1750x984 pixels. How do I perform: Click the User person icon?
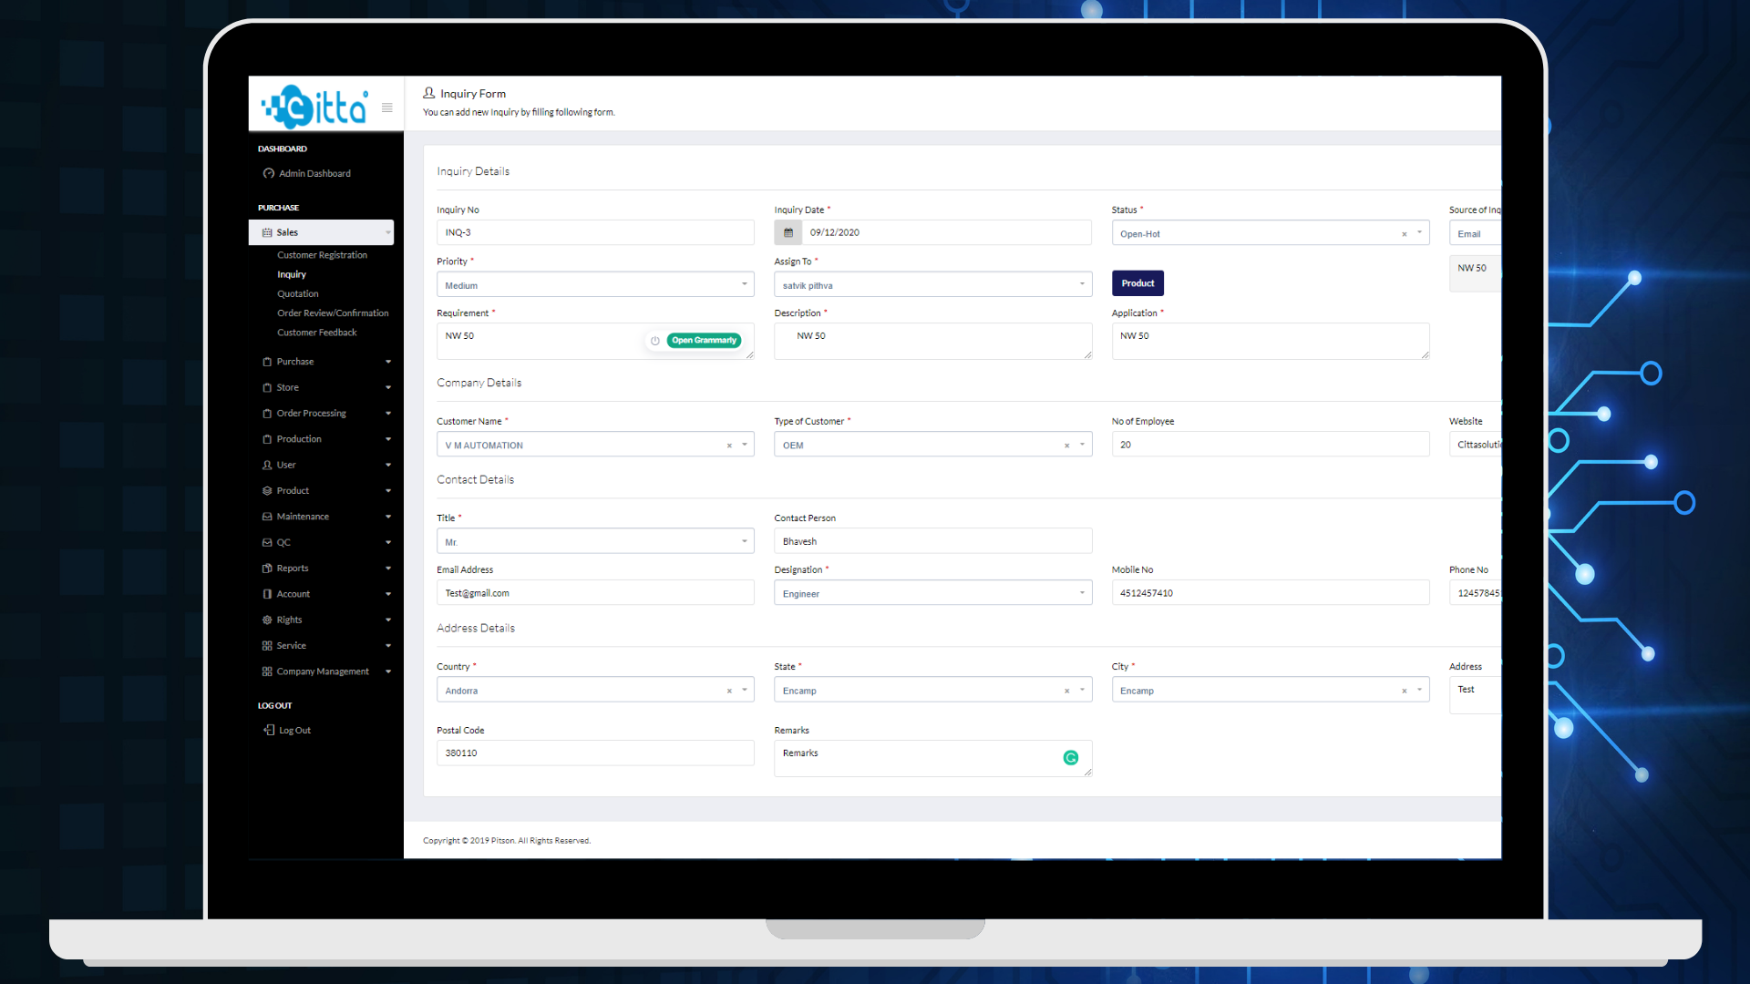(267, 465)
